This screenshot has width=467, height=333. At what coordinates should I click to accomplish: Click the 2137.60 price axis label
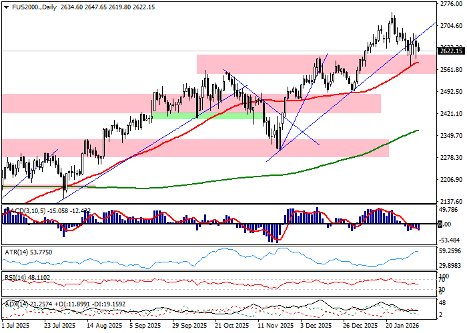click(x=452, y=201)
